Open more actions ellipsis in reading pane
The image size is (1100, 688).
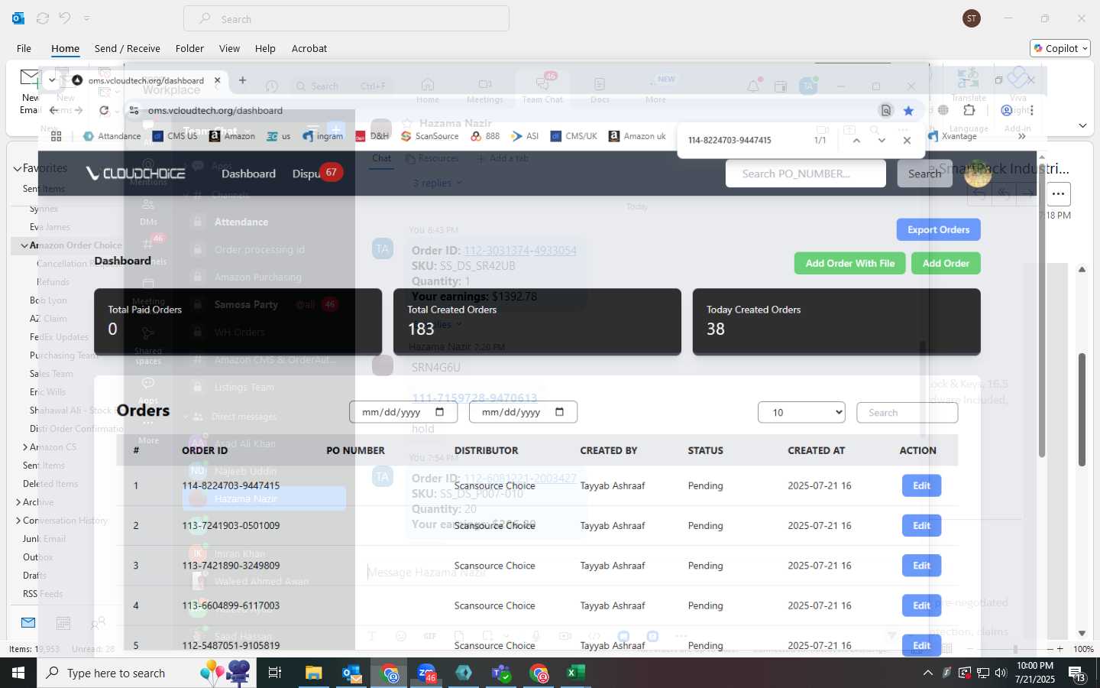click(x=1058, y=194)
